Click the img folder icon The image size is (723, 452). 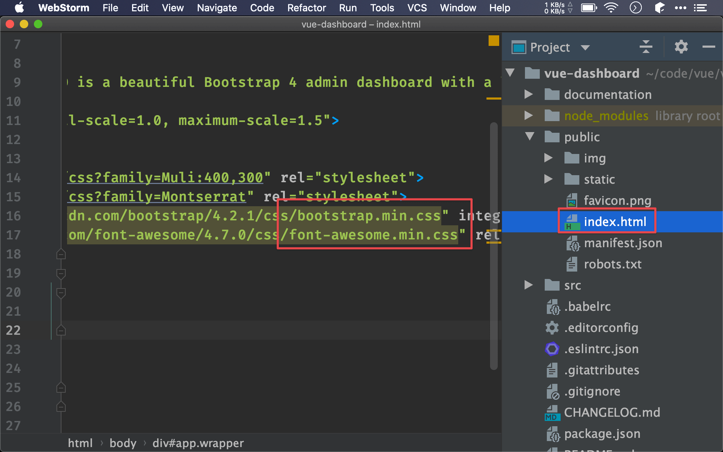pos(572,158)
